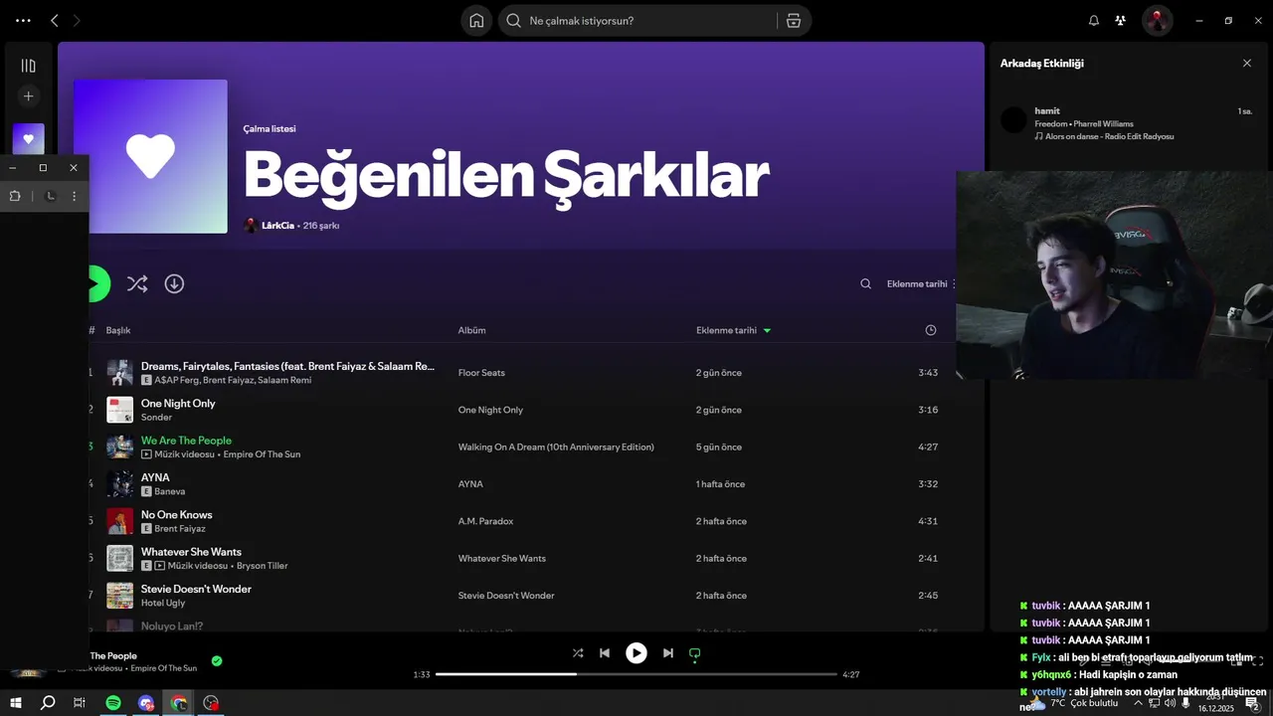This screenshot has width=1273, height=716.
Task: Select the 'We Are The People' track in the list
Action: point(186,440)
